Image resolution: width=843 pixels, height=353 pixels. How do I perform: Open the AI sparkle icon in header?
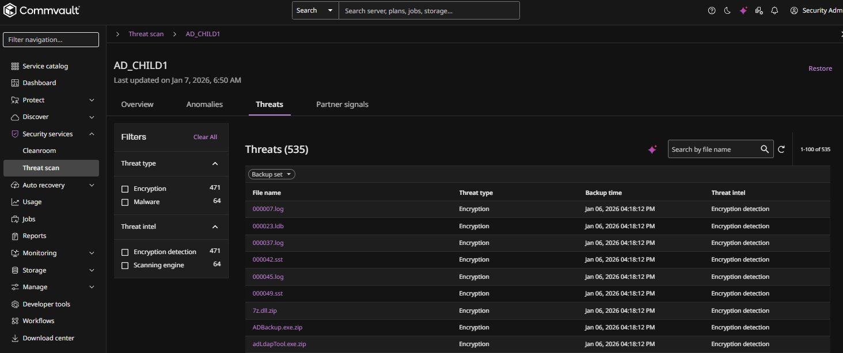pyautogui.click(x=743, y=10)
